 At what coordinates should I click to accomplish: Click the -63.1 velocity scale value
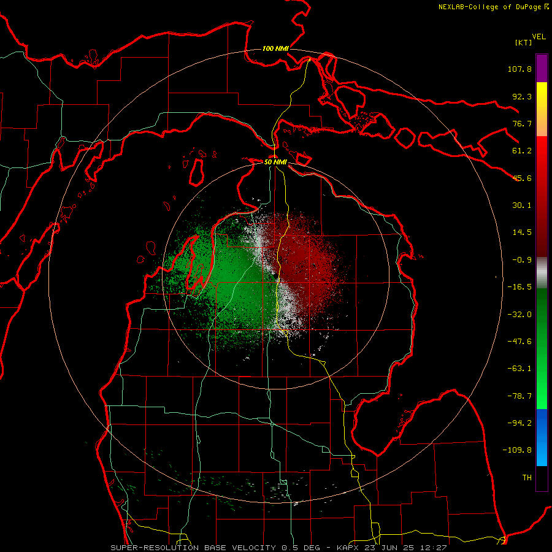pyautogui.click(x=519, y=369)
